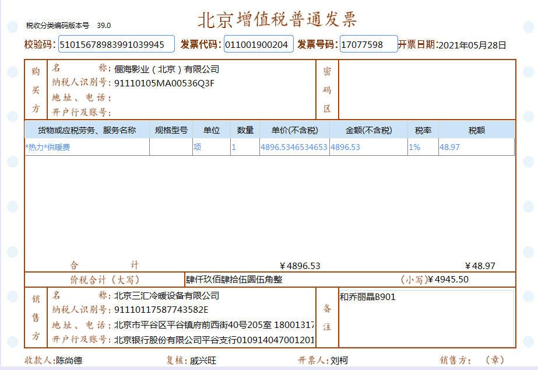Click the quantity cell in the 供暖费 row
Viewport: 538px width, 370px height.
pos(245,147)
